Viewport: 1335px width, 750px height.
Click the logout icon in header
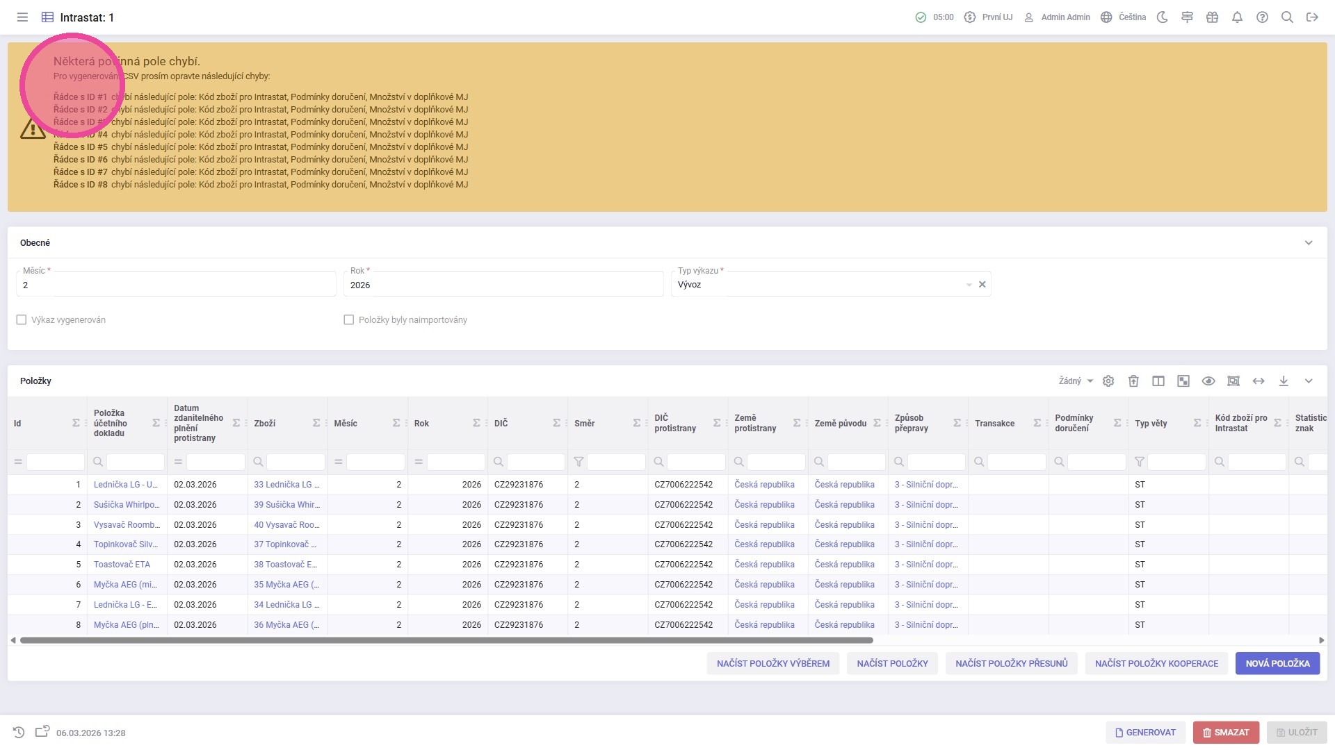tap(1312, 17)
